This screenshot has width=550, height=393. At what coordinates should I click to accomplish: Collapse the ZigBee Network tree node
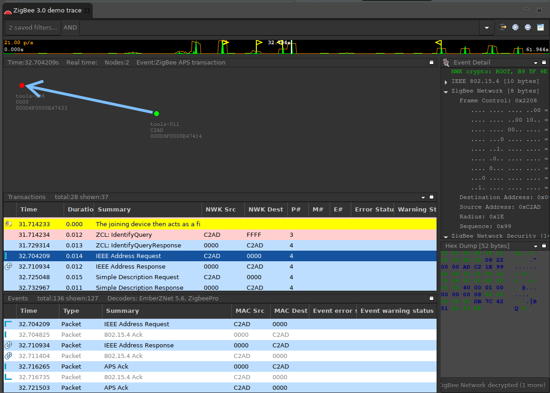pos(445,91)
